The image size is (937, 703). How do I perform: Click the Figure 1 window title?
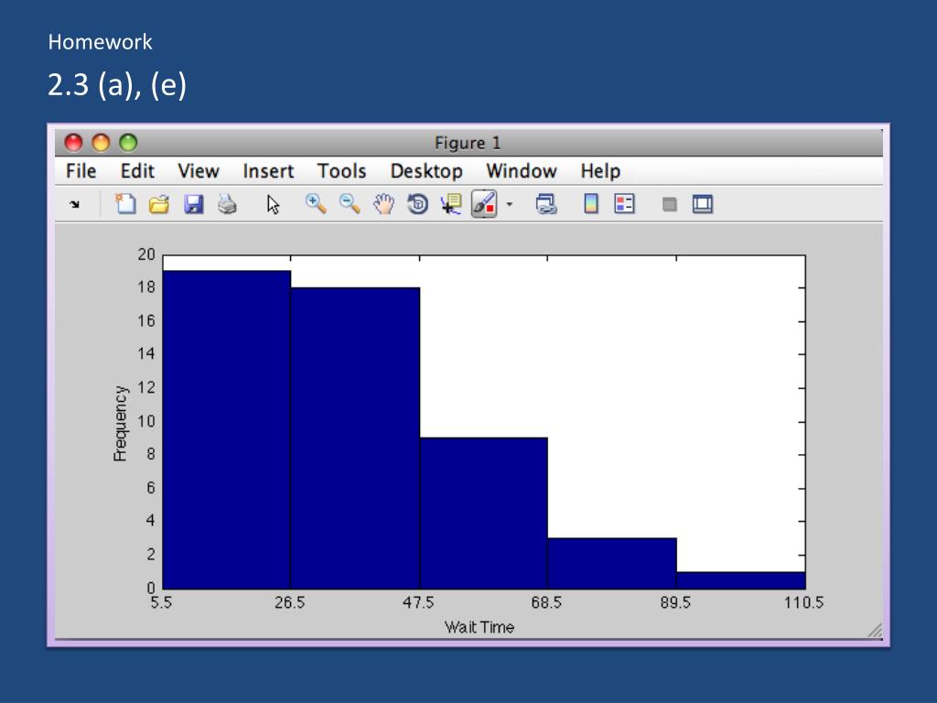point(468,143)
